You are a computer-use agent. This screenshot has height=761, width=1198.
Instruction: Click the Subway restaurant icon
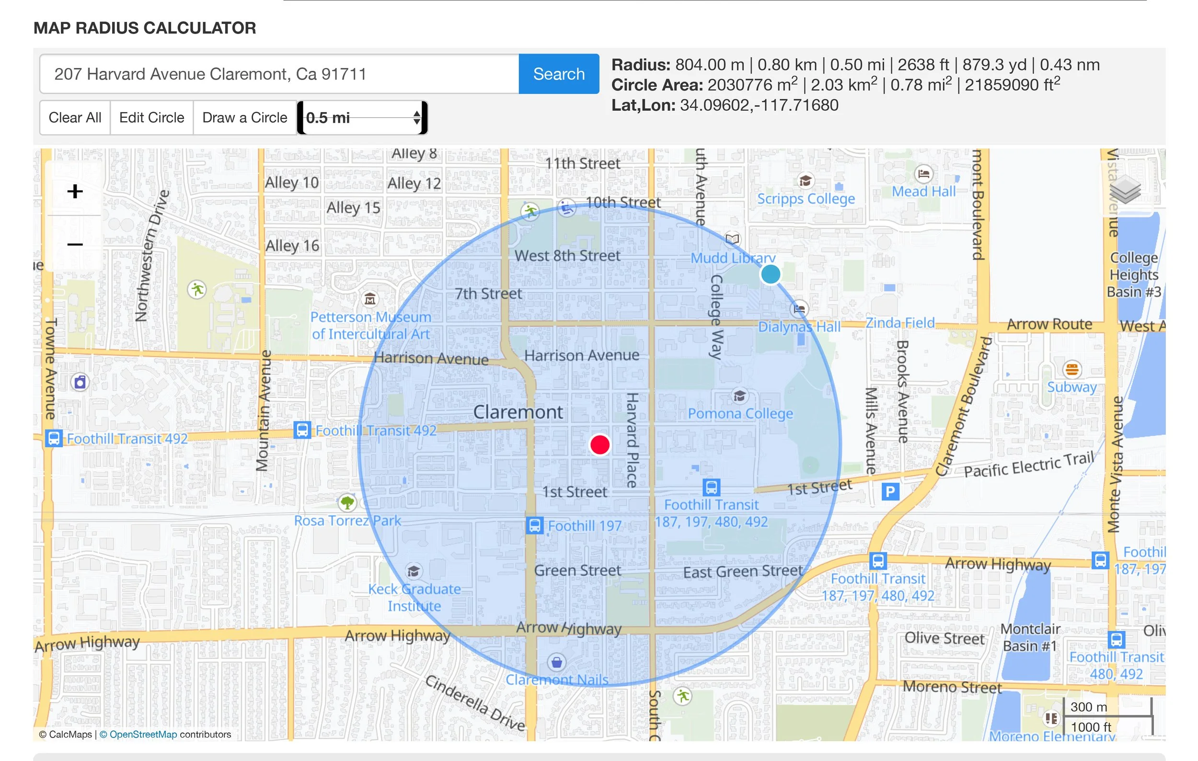pos(1071,369)
